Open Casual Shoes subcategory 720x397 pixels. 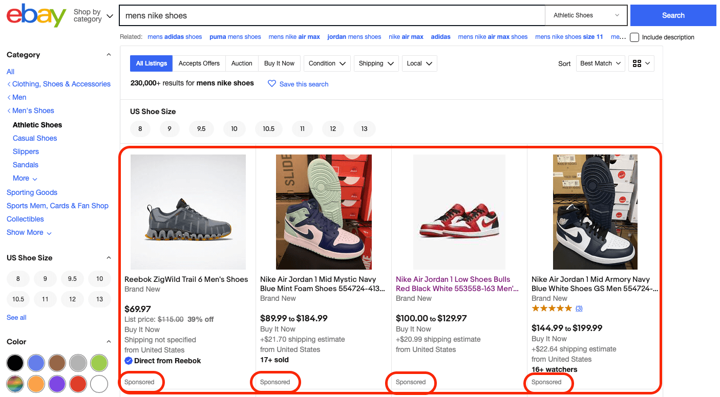click(35, 138)
